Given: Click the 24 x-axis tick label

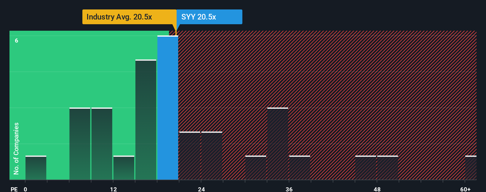Looking at the screenshot, I should pos(201,189).
